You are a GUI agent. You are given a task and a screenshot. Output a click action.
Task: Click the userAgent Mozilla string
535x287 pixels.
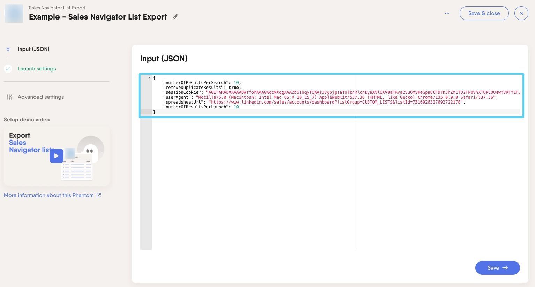346,97
